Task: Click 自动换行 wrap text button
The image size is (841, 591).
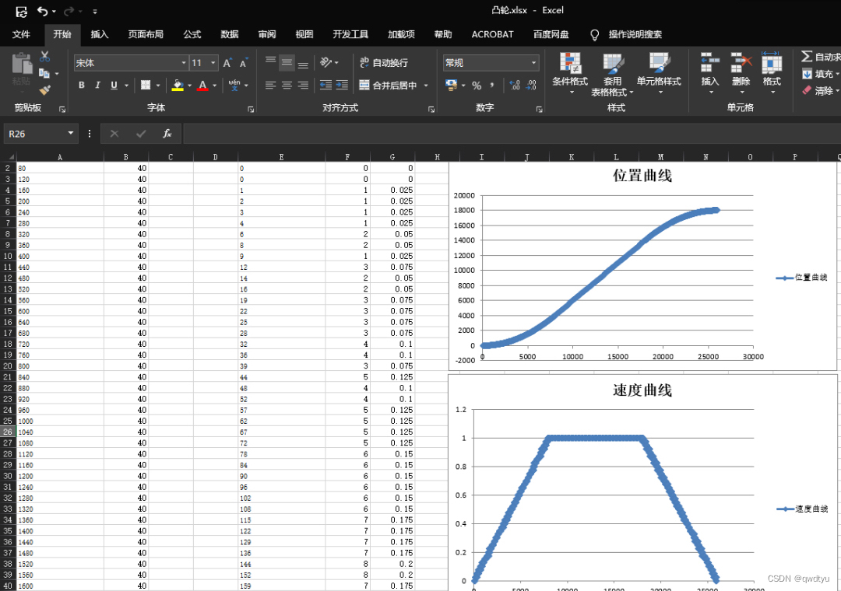Action: (384, 63)
